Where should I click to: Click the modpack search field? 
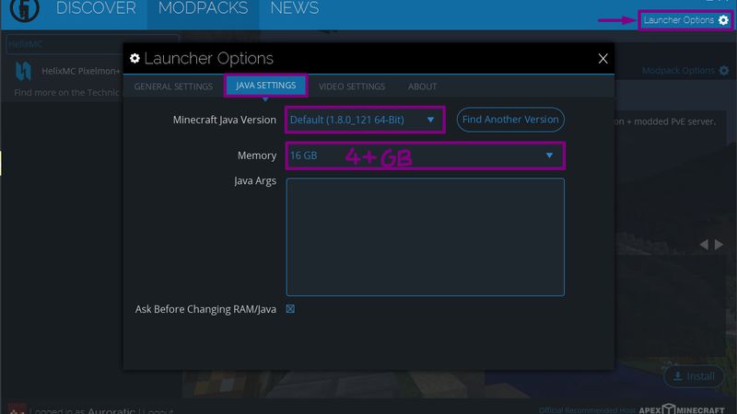[92, 44]
